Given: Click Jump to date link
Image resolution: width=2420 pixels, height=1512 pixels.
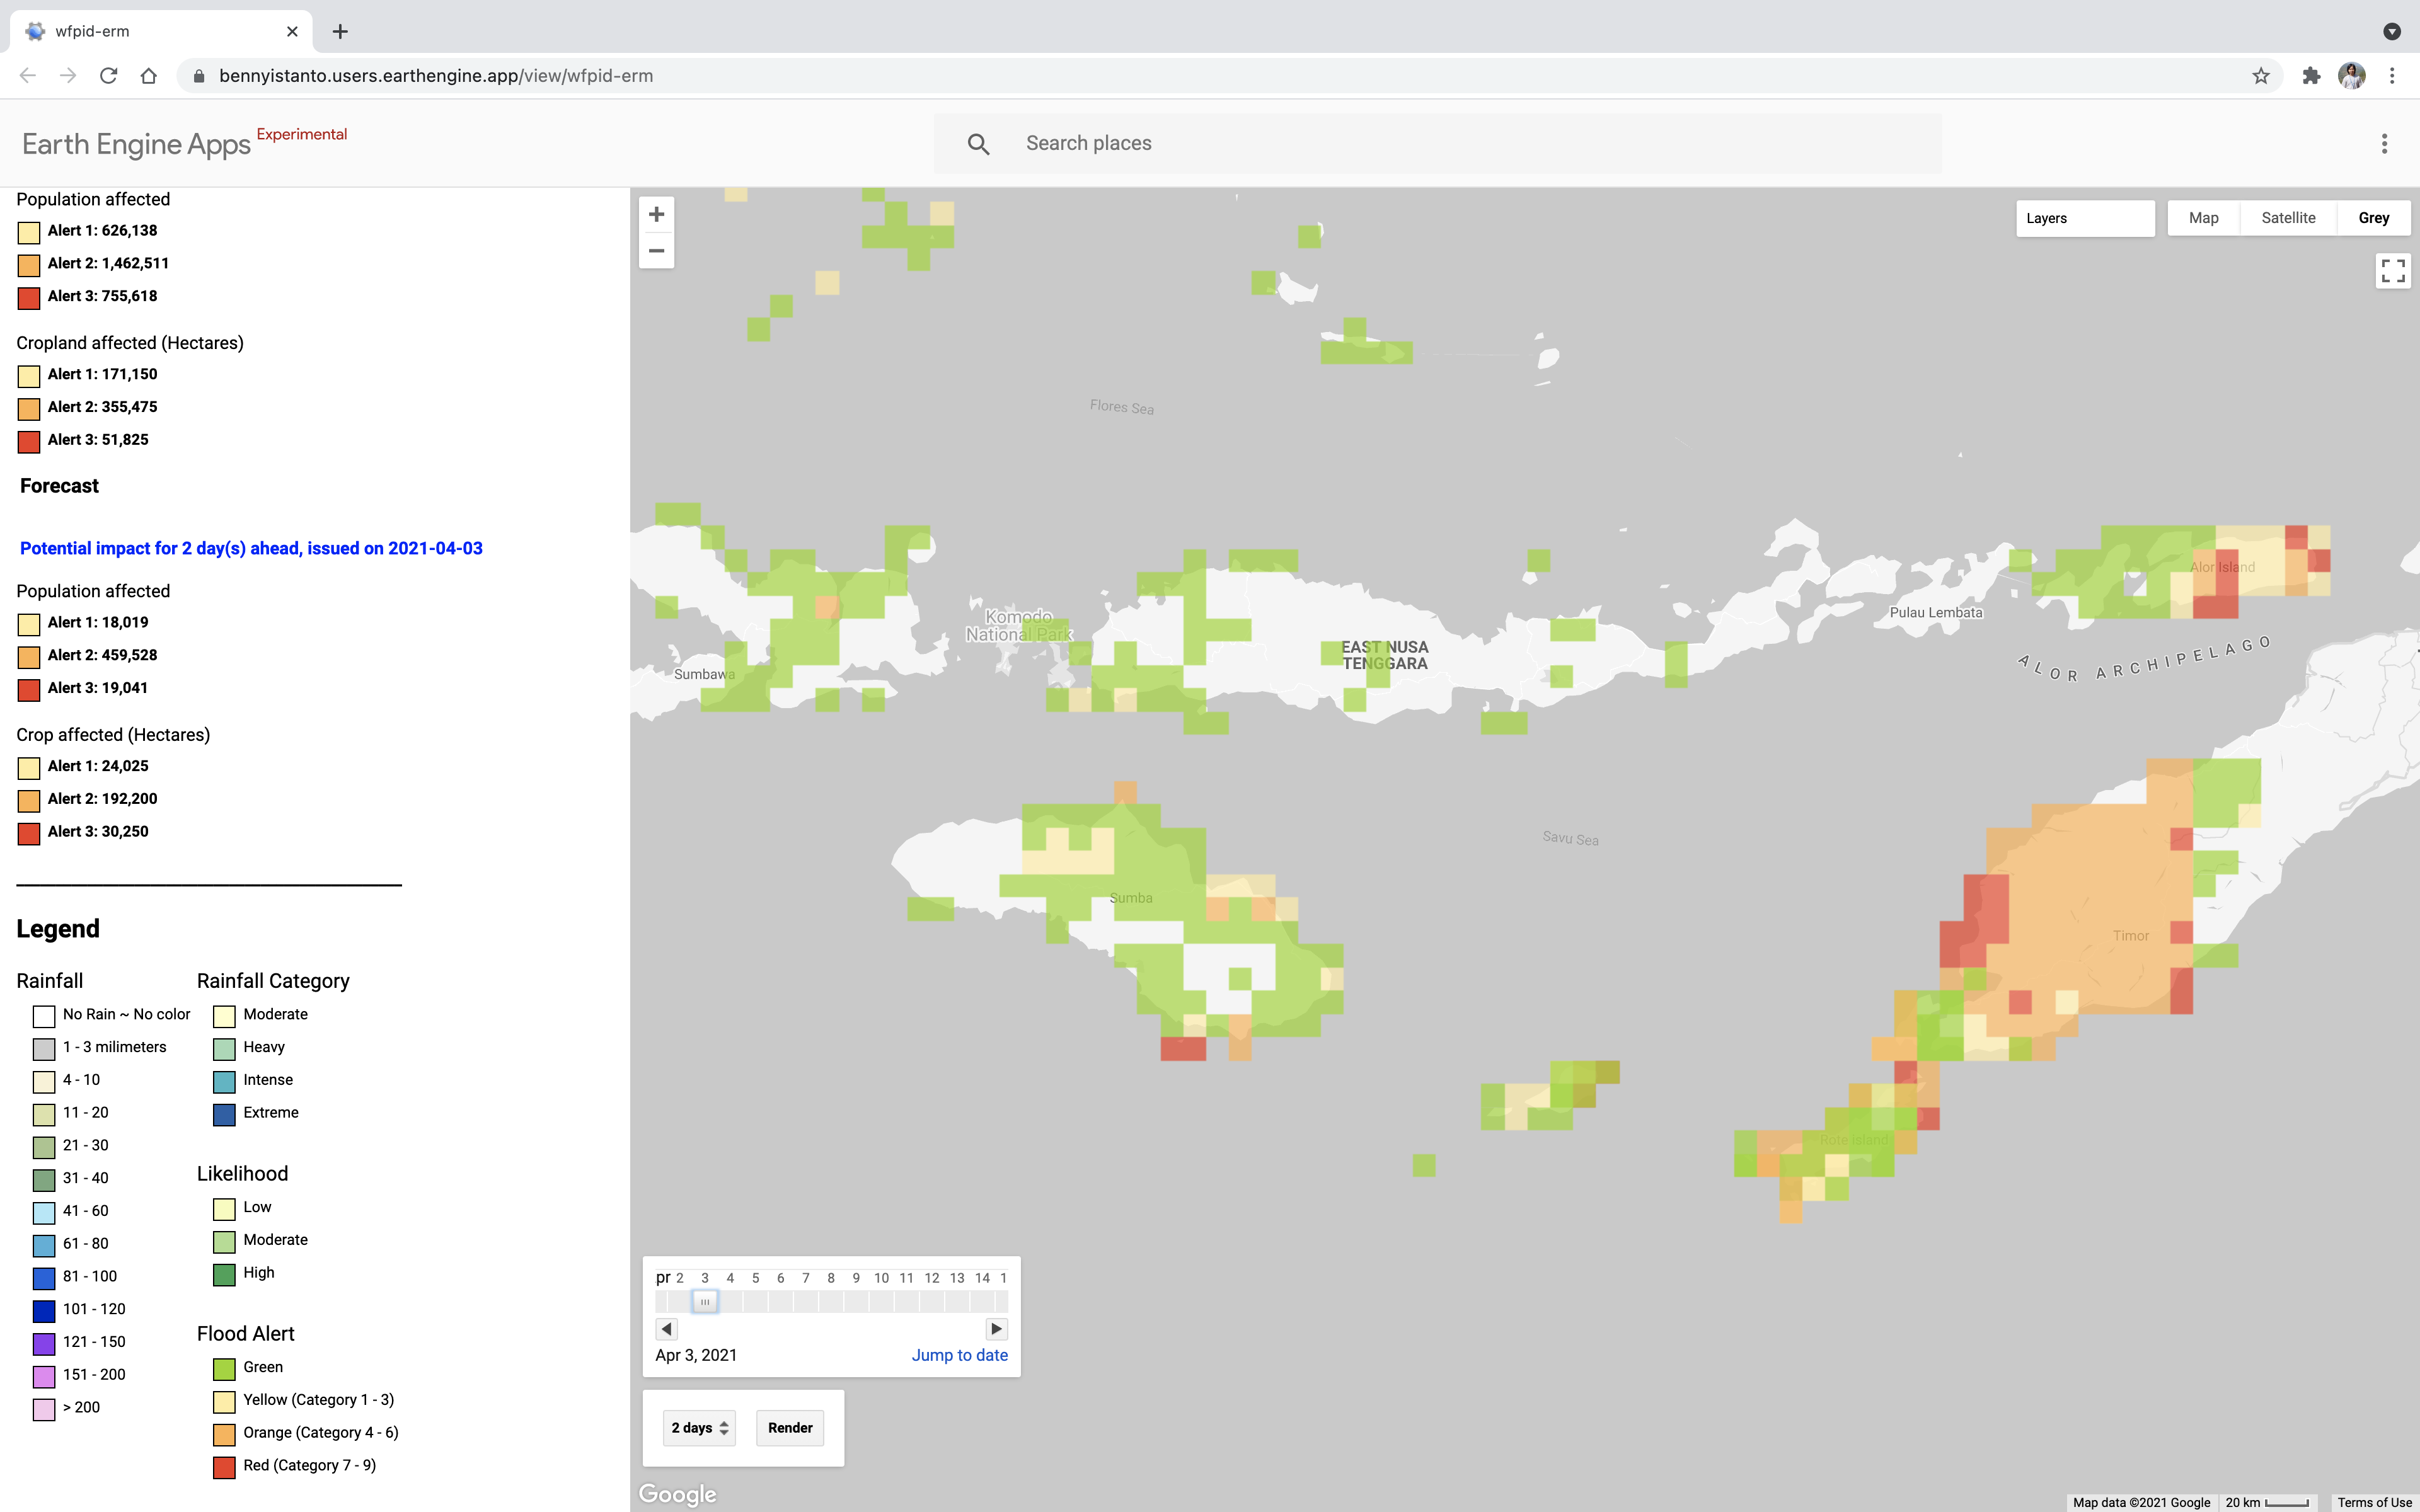Looking at the screenshot, I should [x=959, y=1355].
